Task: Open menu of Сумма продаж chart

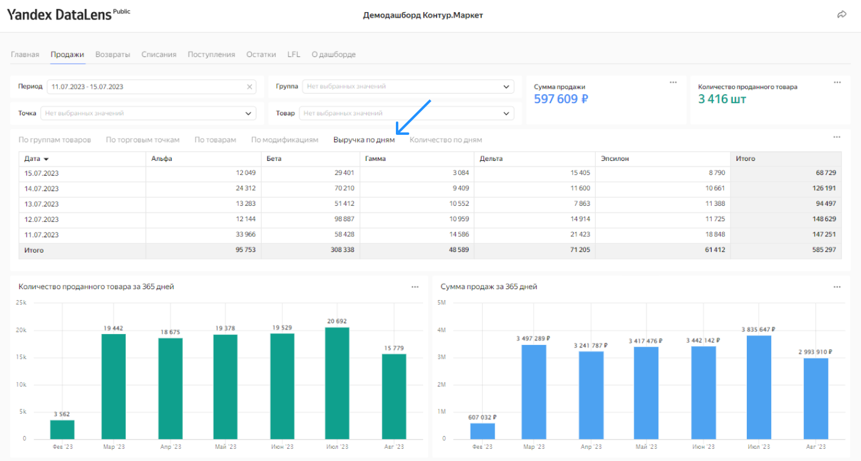Action: pyautogui.click(x=837, y=287)
